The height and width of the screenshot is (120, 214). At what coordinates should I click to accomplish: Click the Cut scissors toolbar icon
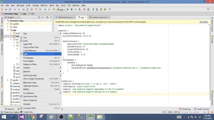(24, 9)
